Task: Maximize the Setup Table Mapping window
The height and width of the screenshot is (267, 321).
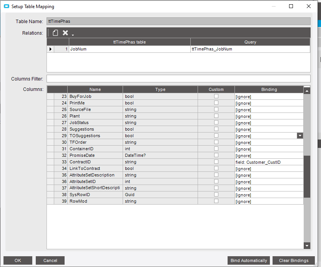Action: [x=291, y=7]
